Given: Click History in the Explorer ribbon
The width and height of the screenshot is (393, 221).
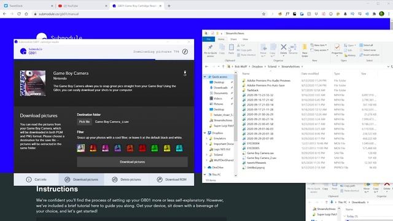Looking at the screenshot, I should 350,55.
